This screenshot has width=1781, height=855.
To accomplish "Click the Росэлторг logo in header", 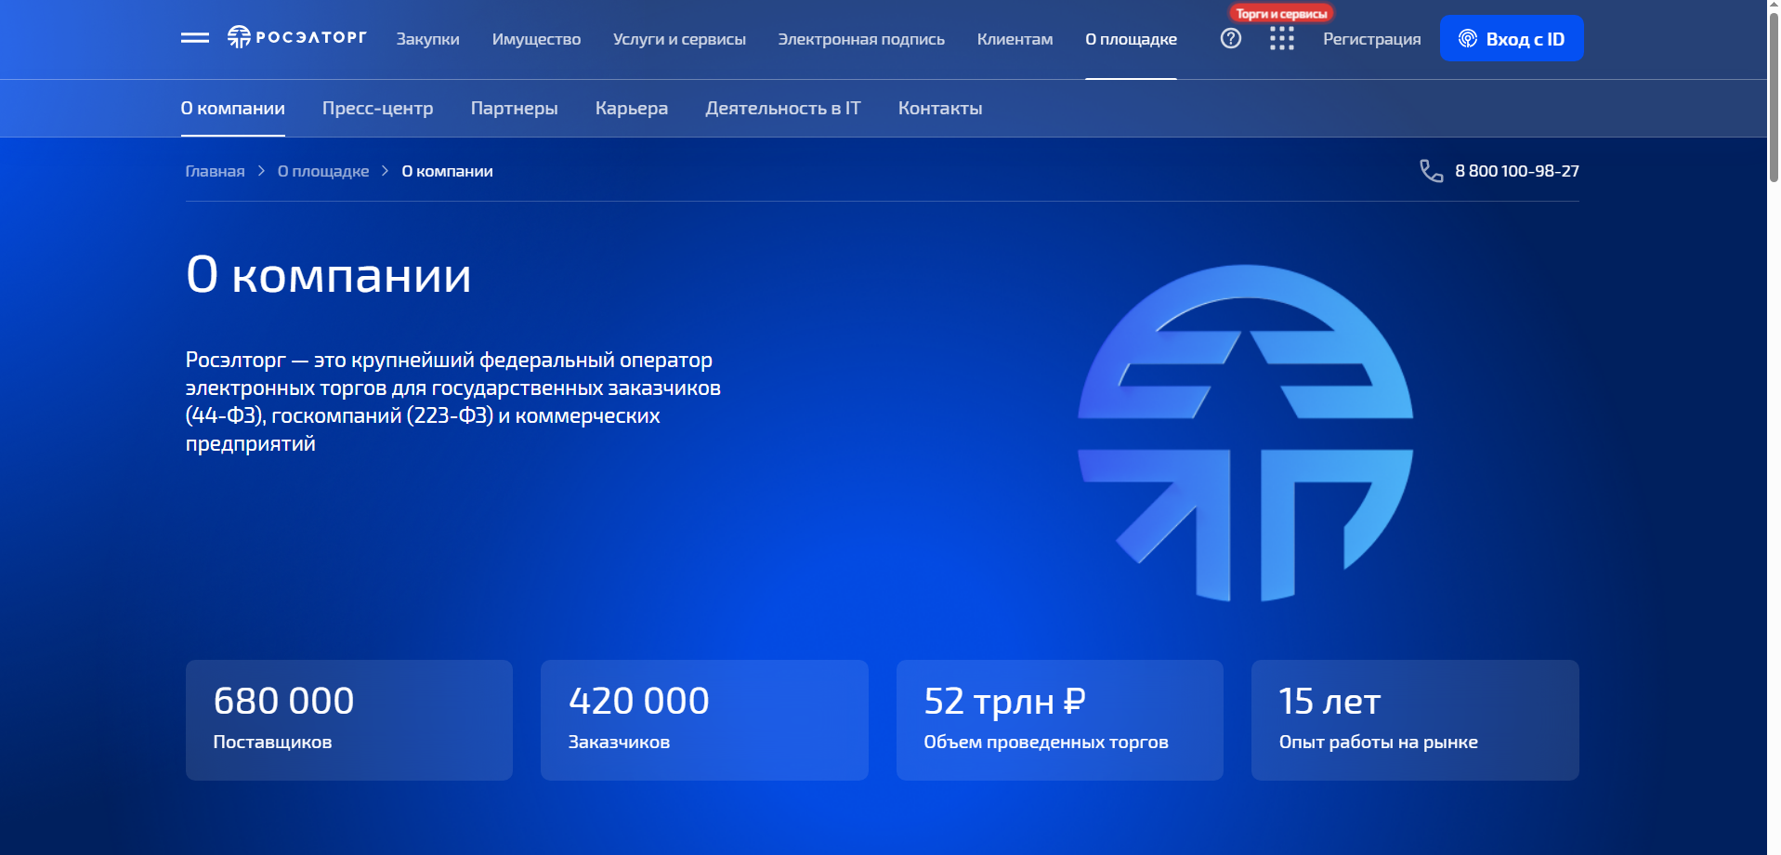I will pyautogui.click(x=297, y=37).
